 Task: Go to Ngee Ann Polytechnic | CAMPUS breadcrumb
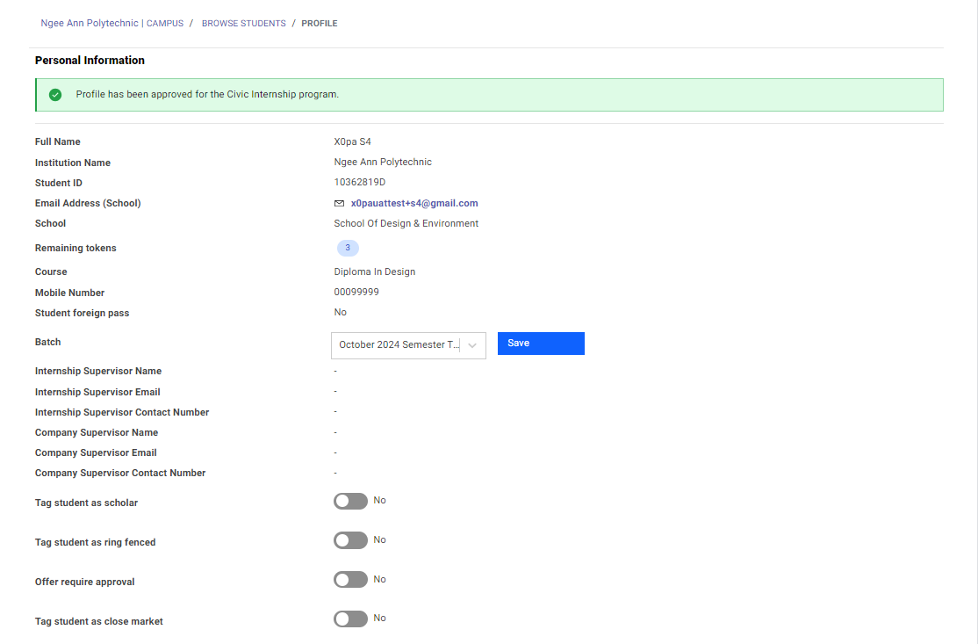[111, 24]
